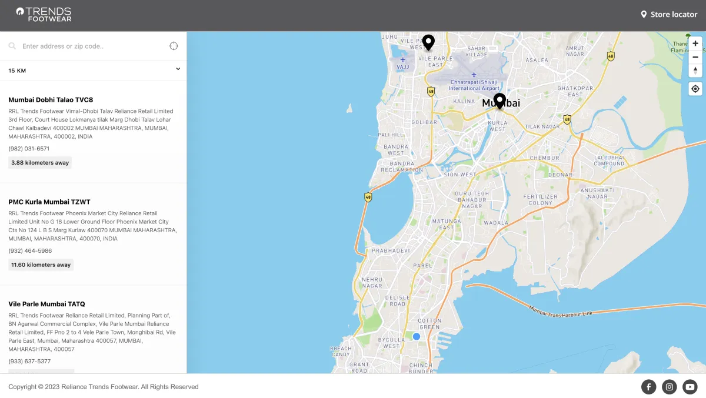Image resolution: width=706 pixels, height=398 pixels.
Task: Zoom in on the map
Action: [695, 44]
